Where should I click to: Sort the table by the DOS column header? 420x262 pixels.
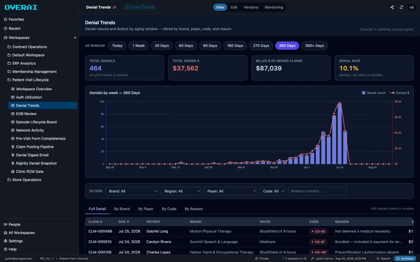coord(124,222)
